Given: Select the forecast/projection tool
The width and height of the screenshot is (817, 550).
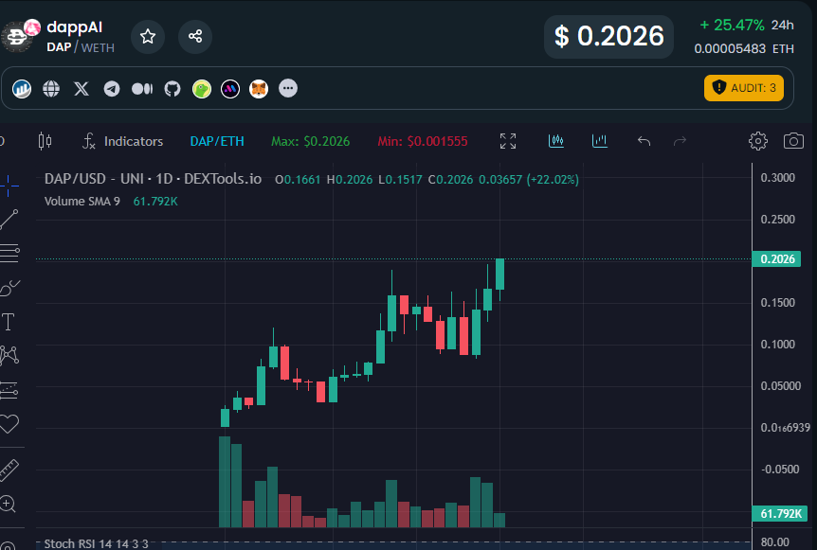Looking at the screenshot, I should pyautogui.click(x=9, y=390).
